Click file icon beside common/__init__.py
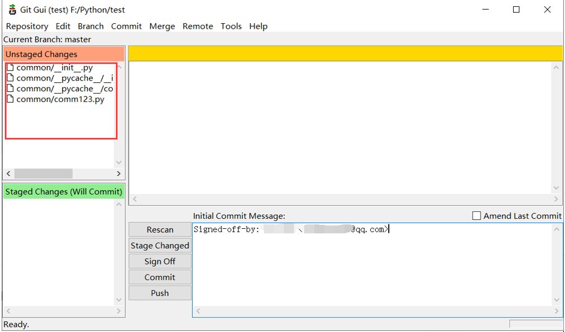565x332 pixels. coord(11,68)
